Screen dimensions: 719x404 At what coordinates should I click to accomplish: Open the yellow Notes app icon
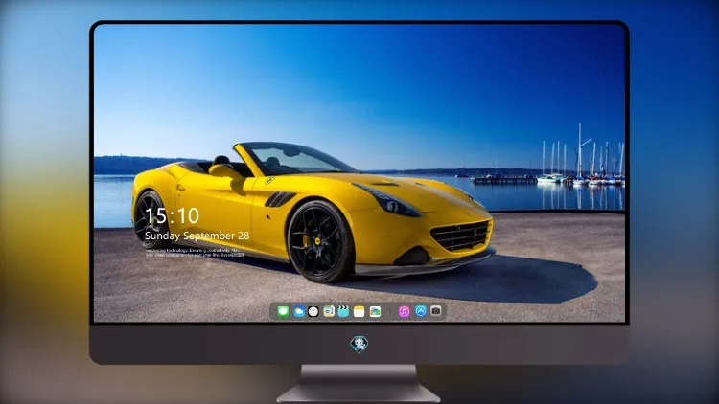[359, 312]
